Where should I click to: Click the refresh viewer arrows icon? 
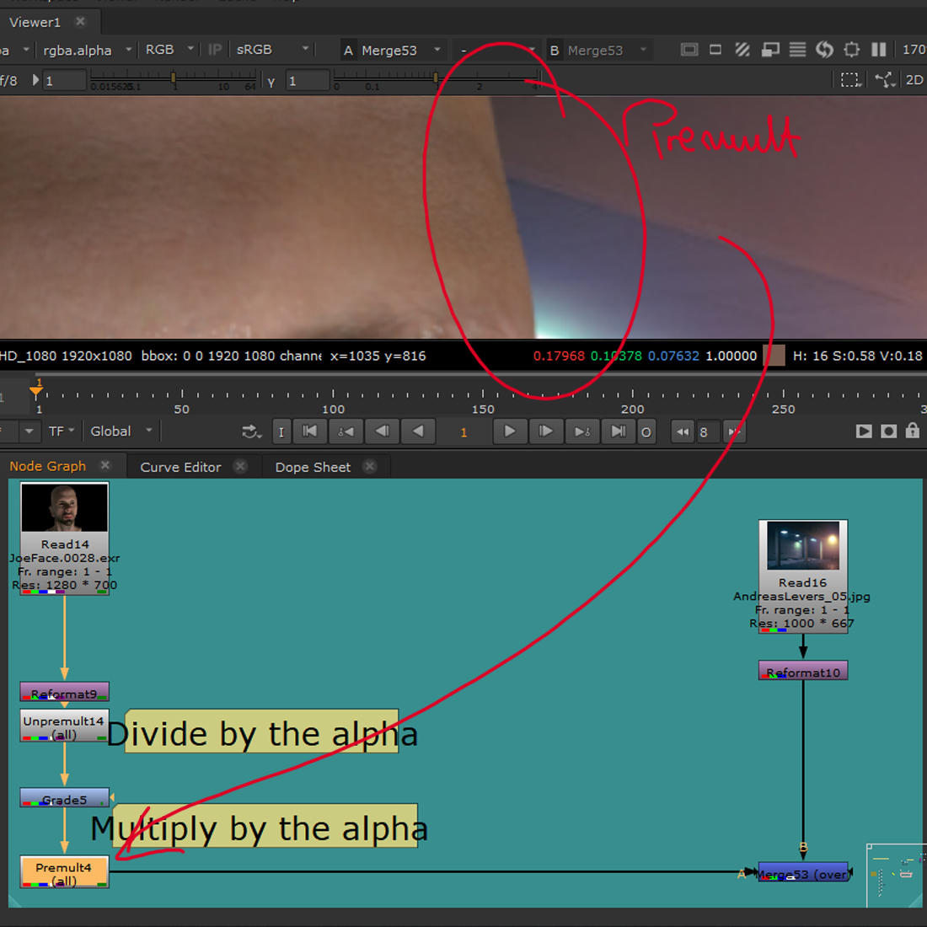tap(824, 50)
